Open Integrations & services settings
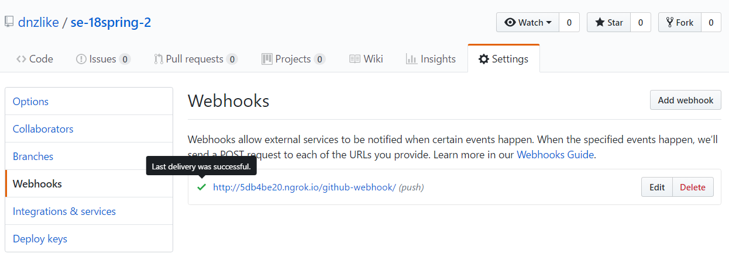Viewport: 729px width, 271px height. (89, 211)
